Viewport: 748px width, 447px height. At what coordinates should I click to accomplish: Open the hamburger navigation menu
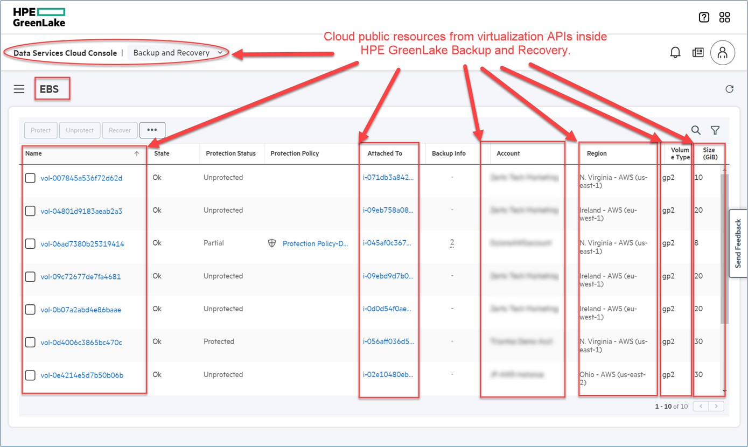pyautogui.click(x=19, y=89)
